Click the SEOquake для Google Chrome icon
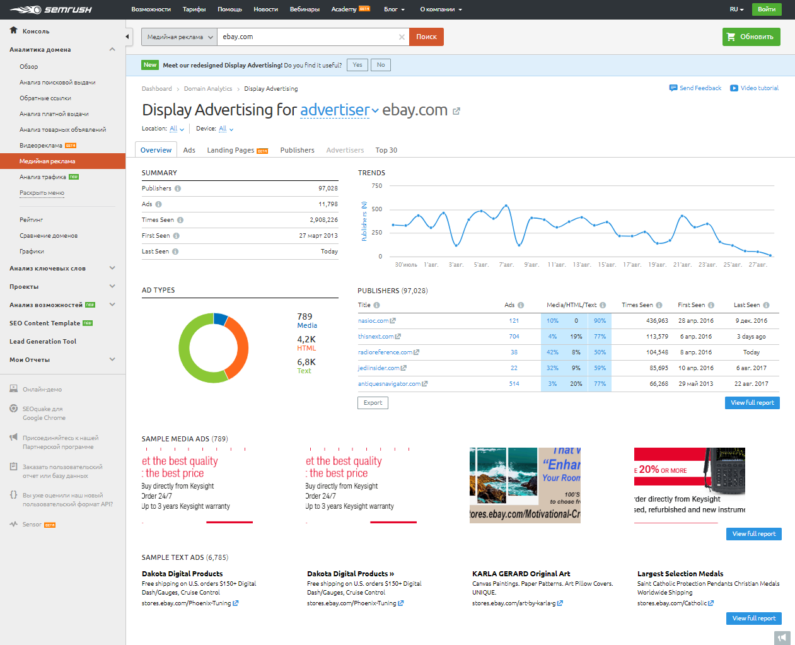 point(13,409)
